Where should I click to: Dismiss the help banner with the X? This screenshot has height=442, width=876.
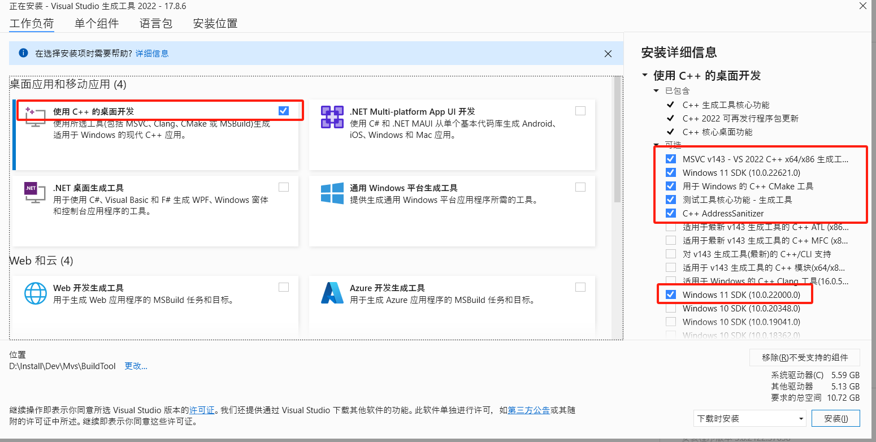(x=608, y=54)
